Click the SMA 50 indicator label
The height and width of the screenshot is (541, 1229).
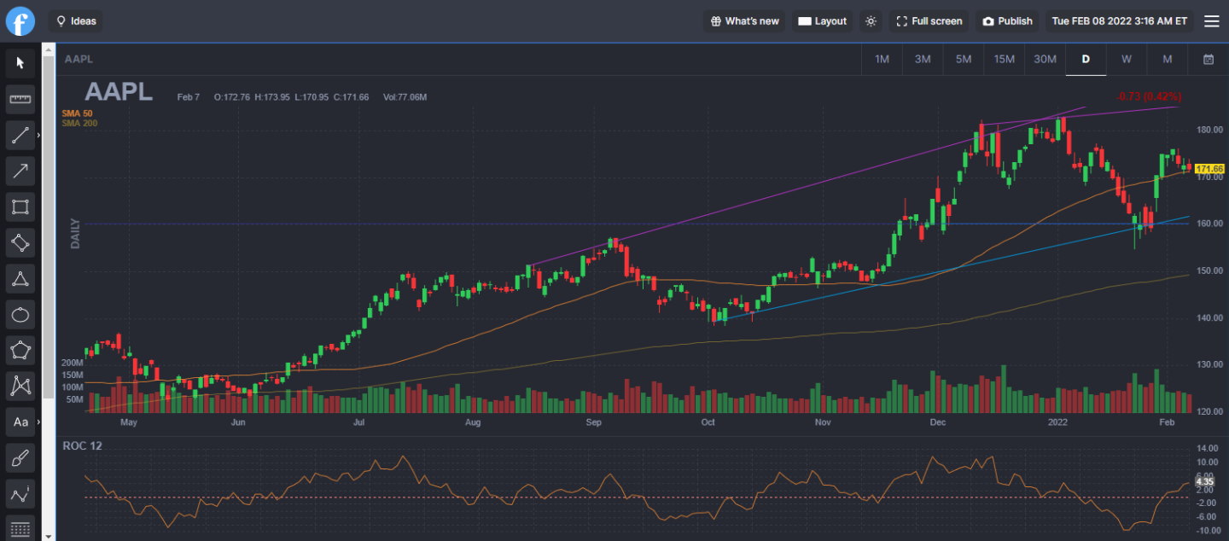(x=77, y=113)
